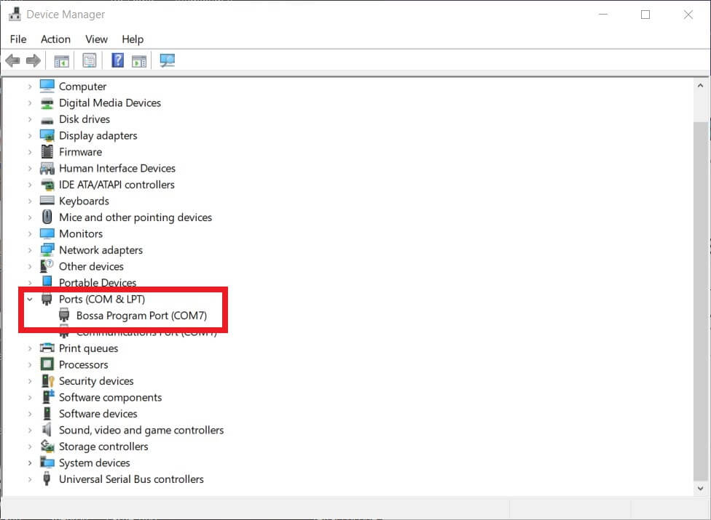The image size is (711, 520).
Task: Expand the Human Interface Devices node
Action: (x=30, y=168)
